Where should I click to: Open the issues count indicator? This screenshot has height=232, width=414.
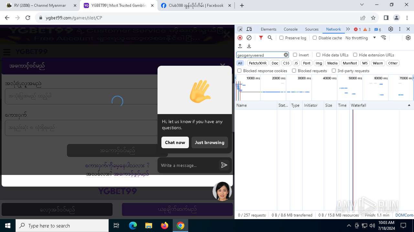(378, 29)
